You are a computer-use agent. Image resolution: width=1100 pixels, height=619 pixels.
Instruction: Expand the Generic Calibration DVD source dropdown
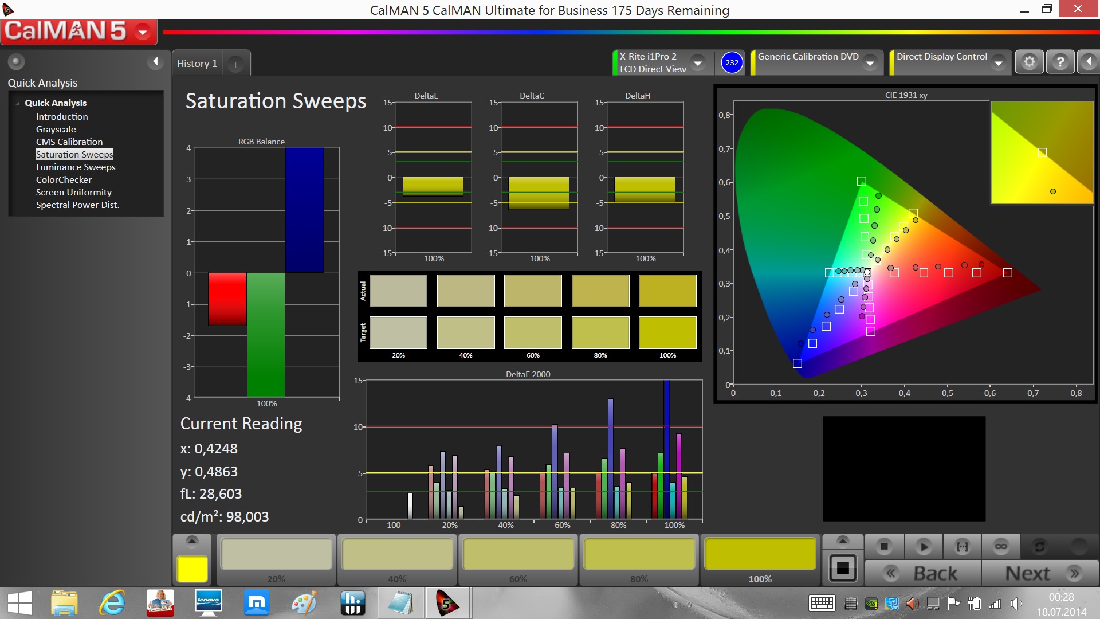[870, 63]
